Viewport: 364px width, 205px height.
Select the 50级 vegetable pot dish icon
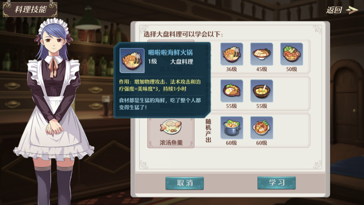click(292, 54)
